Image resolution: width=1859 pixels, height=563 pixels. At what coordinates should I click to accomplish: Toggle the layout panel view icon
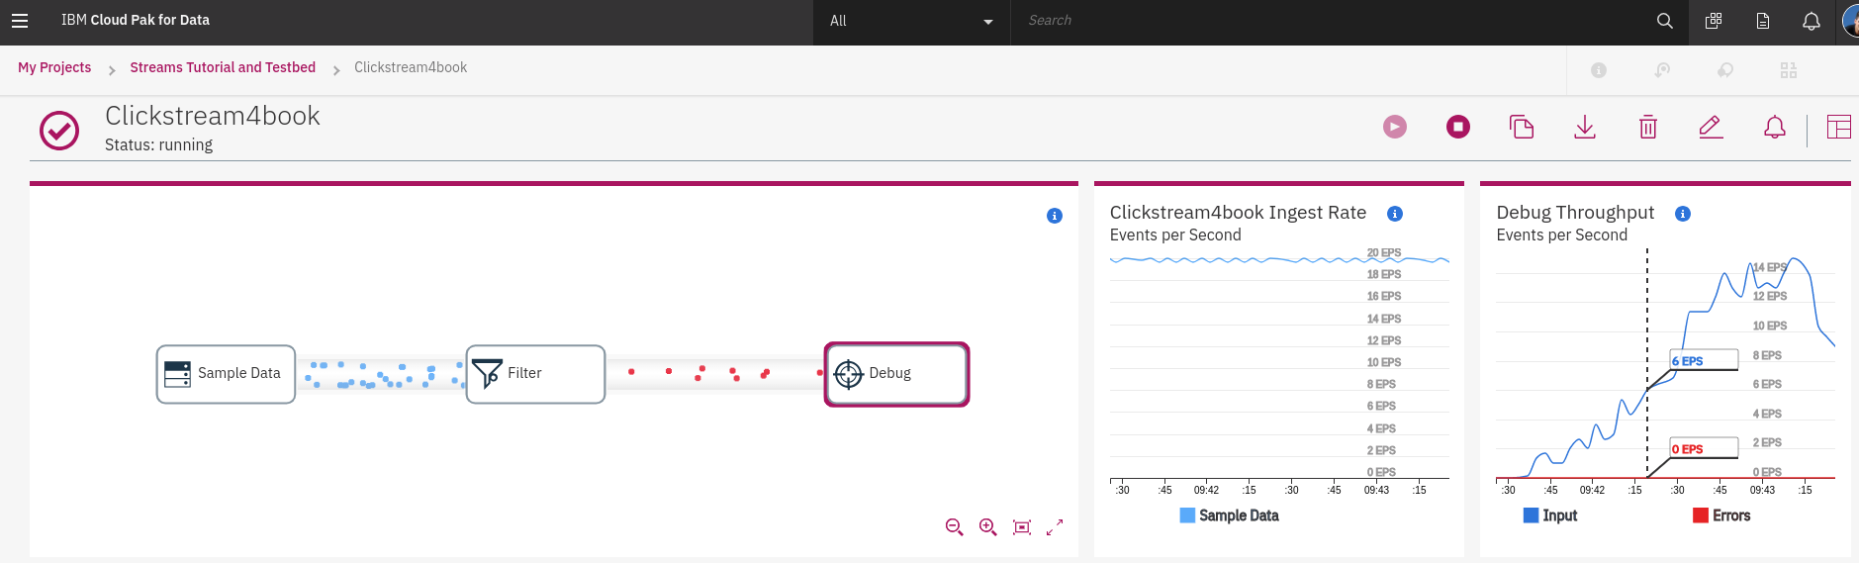click(1839, 127)
